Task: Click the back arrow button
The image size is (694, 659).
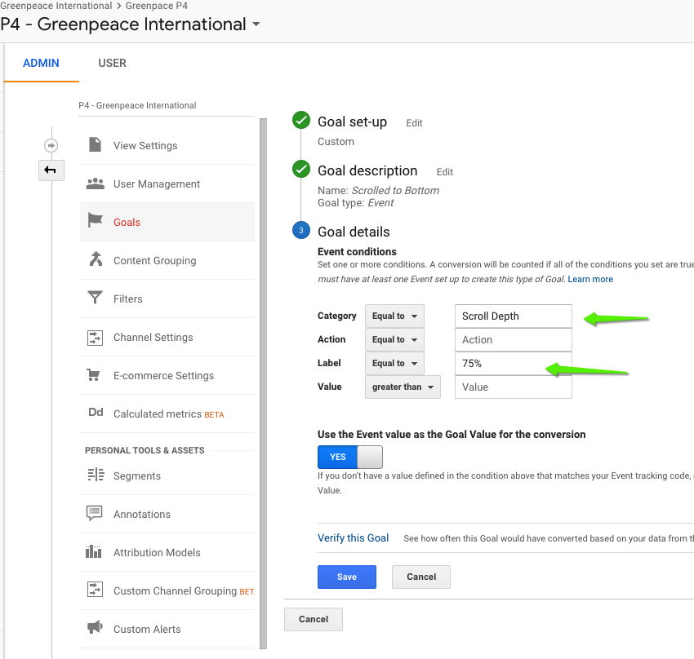Action: pyautogui.click(x=51, y=170)
